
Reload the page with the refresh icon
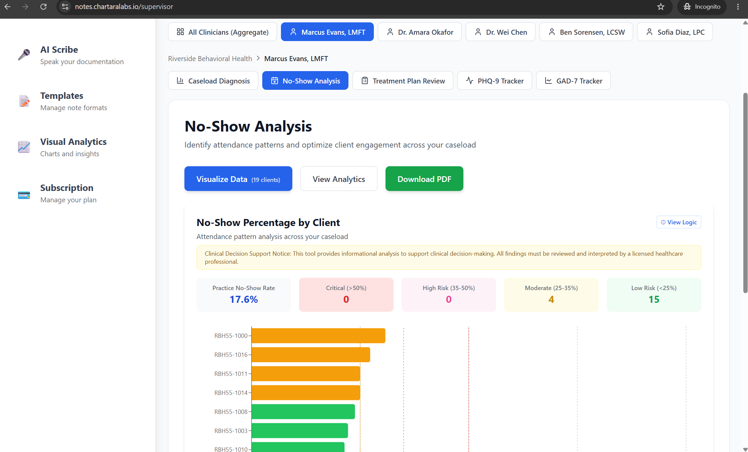(43, 7)
